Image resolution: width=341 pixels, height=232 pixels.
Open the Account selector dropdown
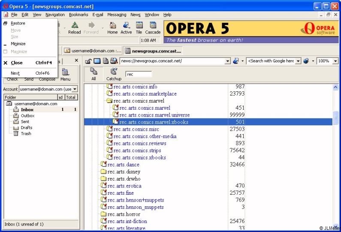75,89
